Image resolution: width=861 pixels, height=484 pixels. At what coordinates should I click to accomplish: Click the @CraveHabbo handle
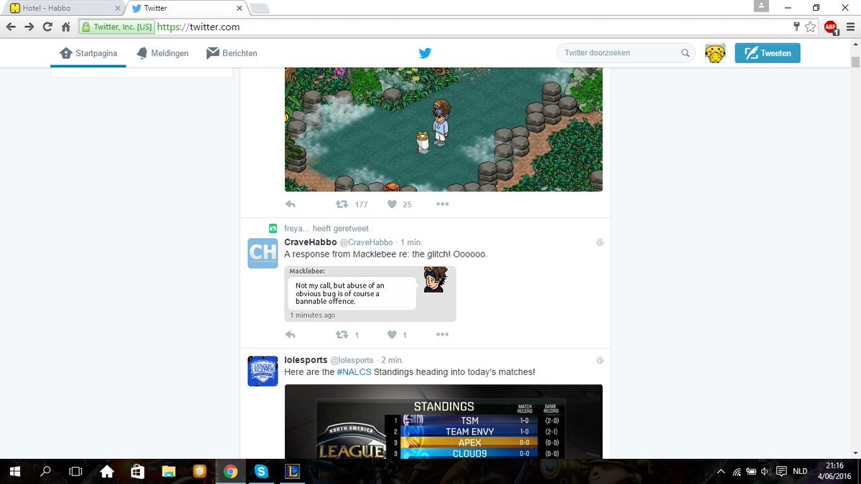pos(366,242)
